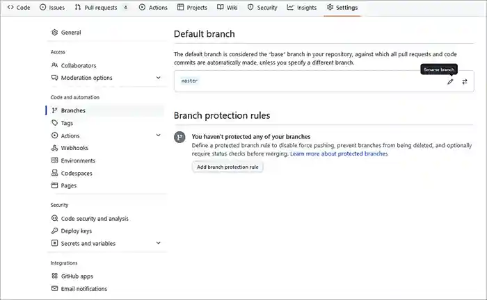This screenshot has width=487, height=300.
Task: Click the pencil Rename branch icon
Action: [x=450, y=81]
